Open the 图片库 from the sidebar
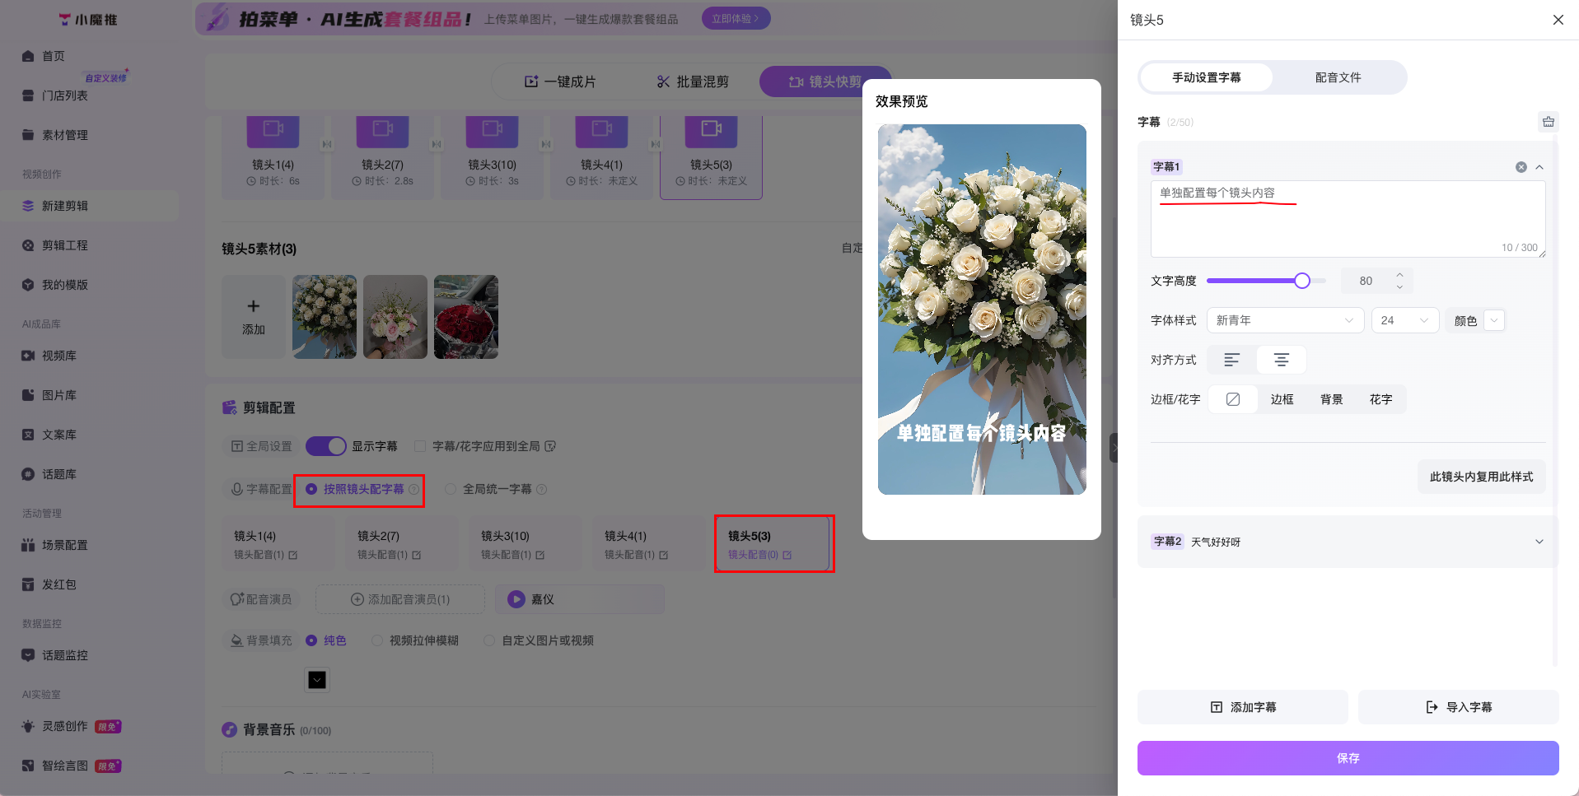The height and width of the screenshot is (796, 1579). 58,394
